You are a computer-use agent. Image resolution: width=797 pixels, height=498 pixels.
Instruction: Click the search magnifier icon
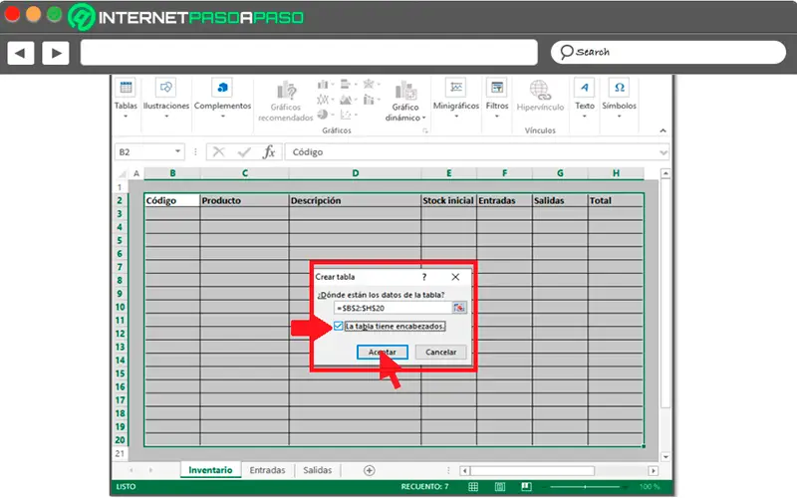pos(566,52)
